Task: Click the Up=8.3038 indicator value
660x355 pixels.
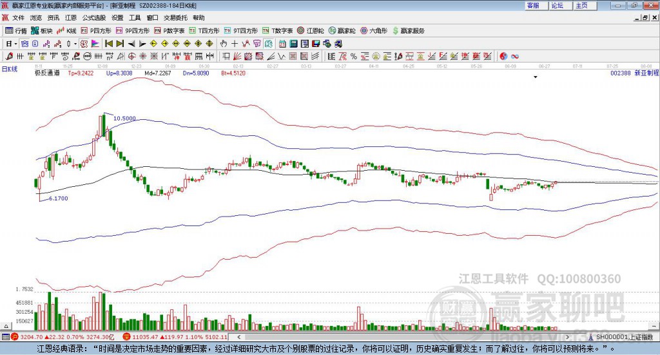Action: 119,73
